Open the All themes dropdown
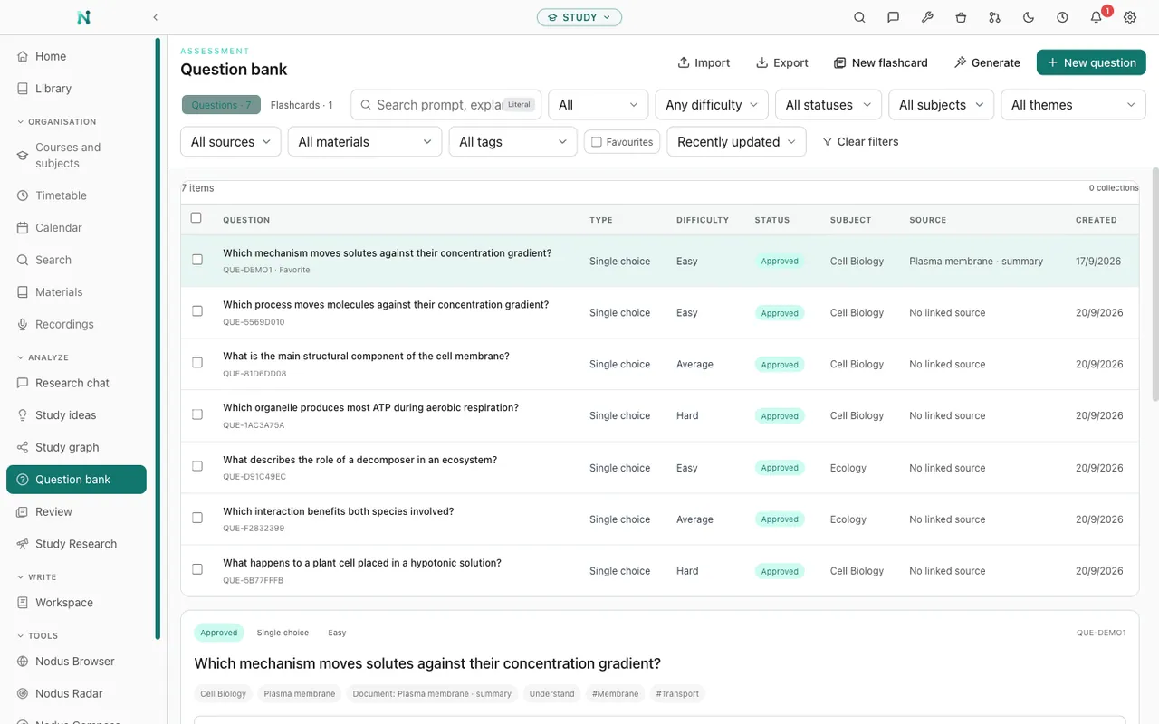 (1074, 105)
